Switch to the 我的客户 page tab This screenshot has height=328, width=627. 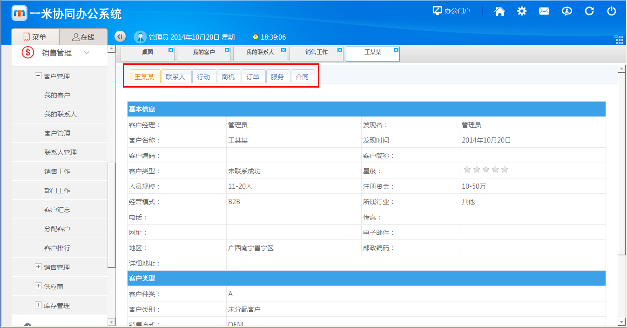pyautogui.click(x=204, y=54)
